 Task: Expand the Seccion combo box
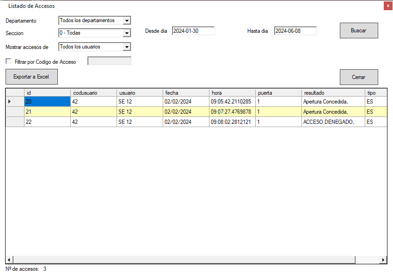tap(127, 33)
